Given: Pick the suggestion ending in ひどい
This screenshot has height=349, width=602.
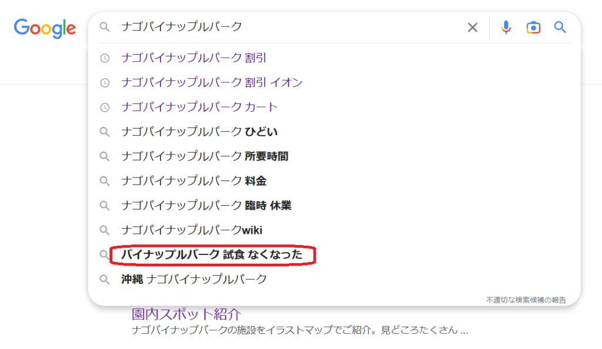Looking at the screenshot, I should (199, 132).
